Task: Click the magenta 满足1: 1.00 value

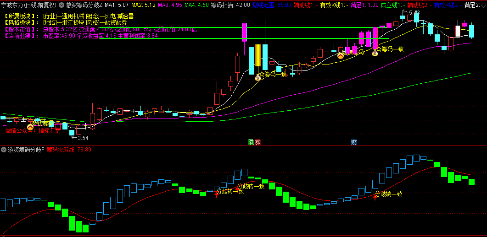Action: (x=364, y=5)
